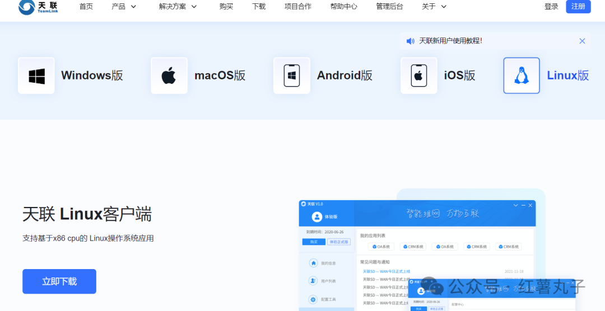The width and height of the screenshot is (605, 311).
Task: Select the Apple logo macOS tile
Action: (169, 76)
